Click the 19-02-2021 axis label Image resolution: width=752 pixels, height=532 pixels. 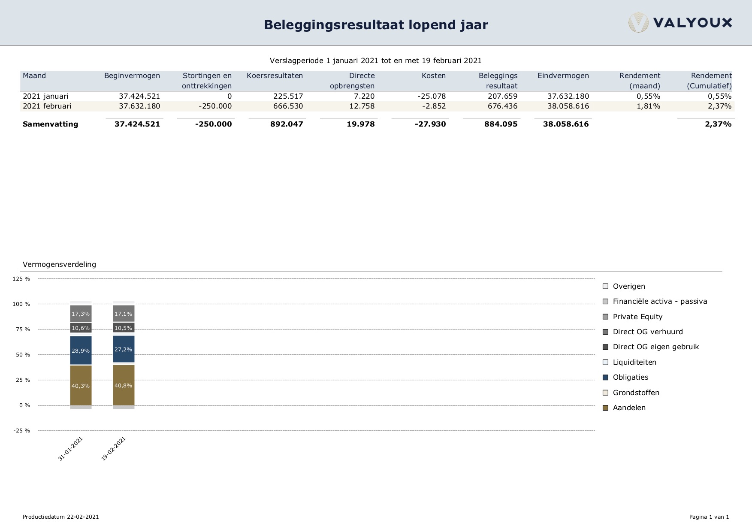(114, 448)
